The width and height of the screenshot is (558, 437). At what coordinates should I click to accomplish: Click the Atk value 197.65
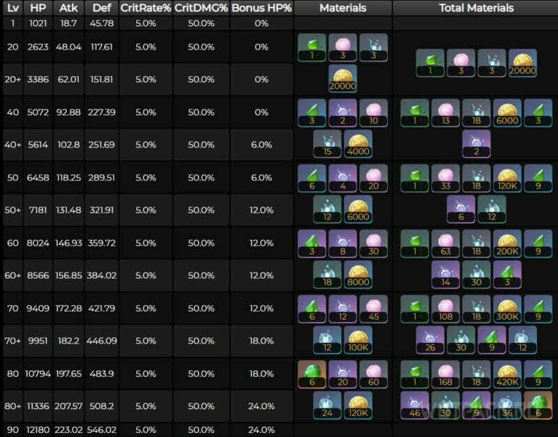[68, 374]
